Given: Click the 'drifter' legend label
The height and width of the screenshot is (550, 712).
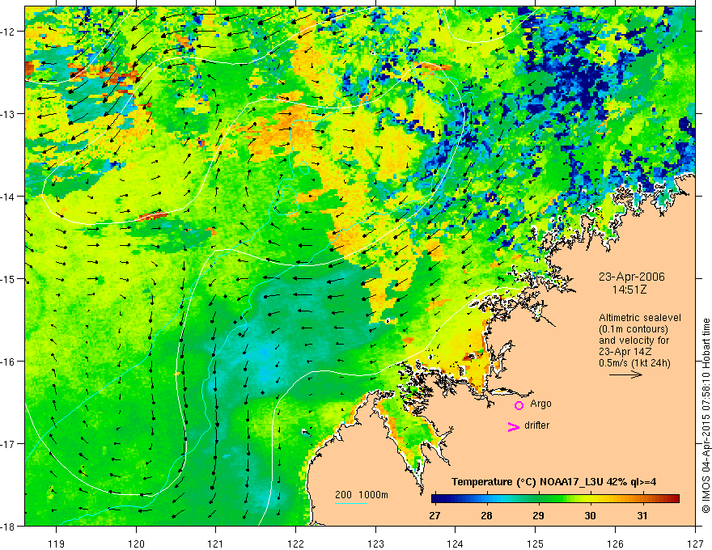Looking at the screenshot, I should tap(536, 425).
